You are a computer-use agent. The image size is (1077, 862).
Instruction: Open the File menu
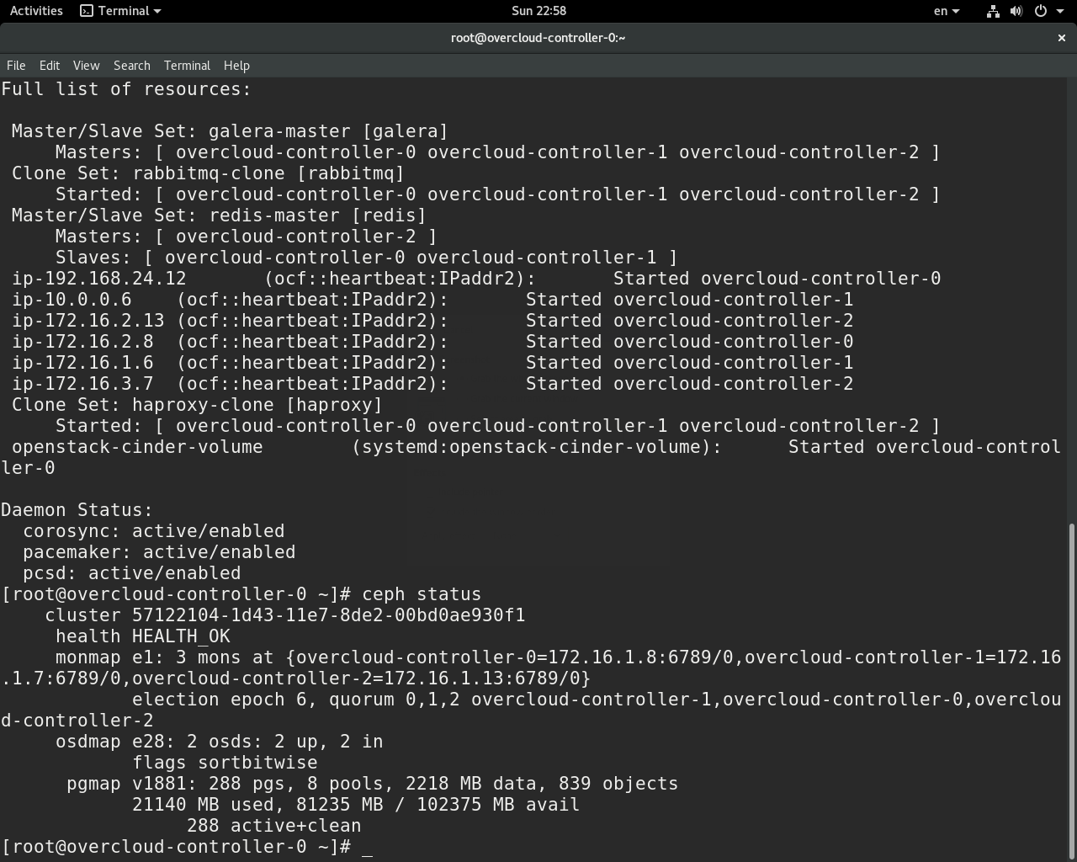click(16, 66)
